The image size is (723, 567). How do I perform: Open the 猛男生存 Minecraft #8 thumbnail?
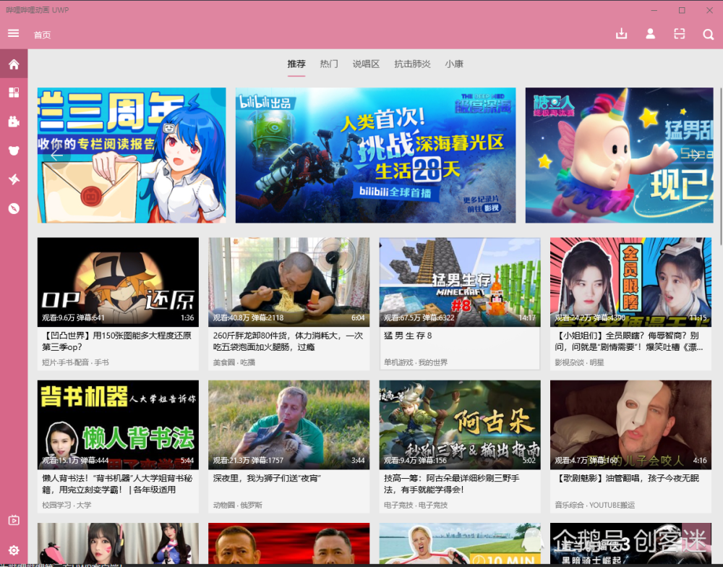[x=460, y=282]
